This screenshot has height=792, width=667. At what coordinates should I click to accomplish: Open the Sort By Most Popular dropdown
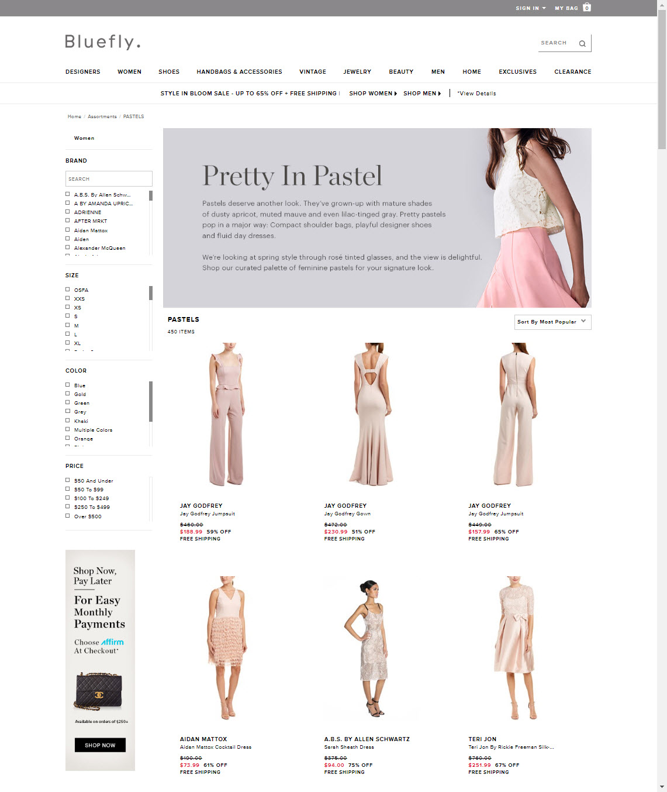click(552, 322)
